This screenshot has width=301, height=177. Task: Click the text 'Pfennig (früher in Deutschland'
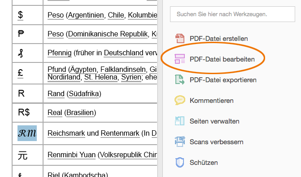(x=96, y=53)
